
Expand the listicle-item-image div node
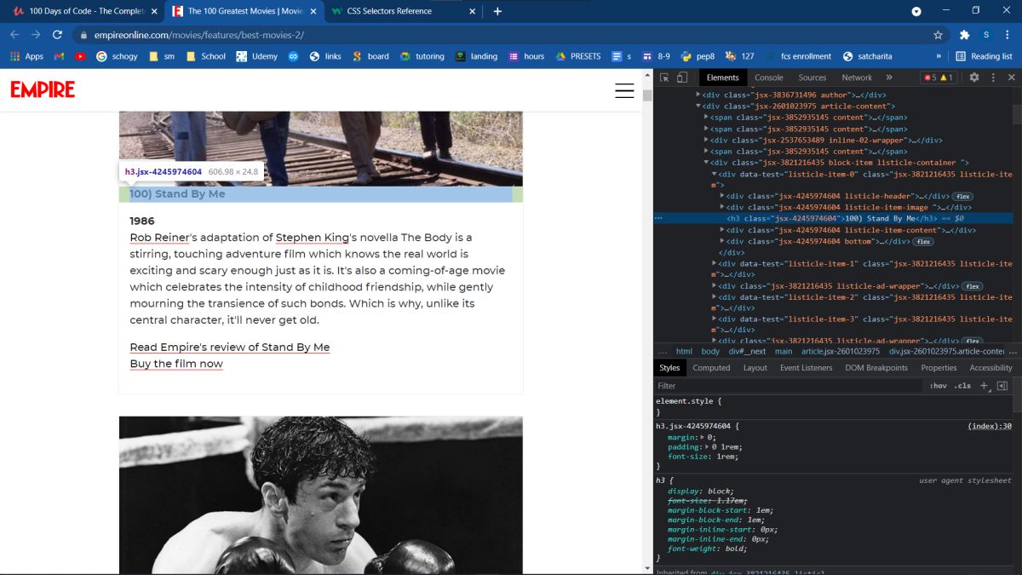[721, 207]
